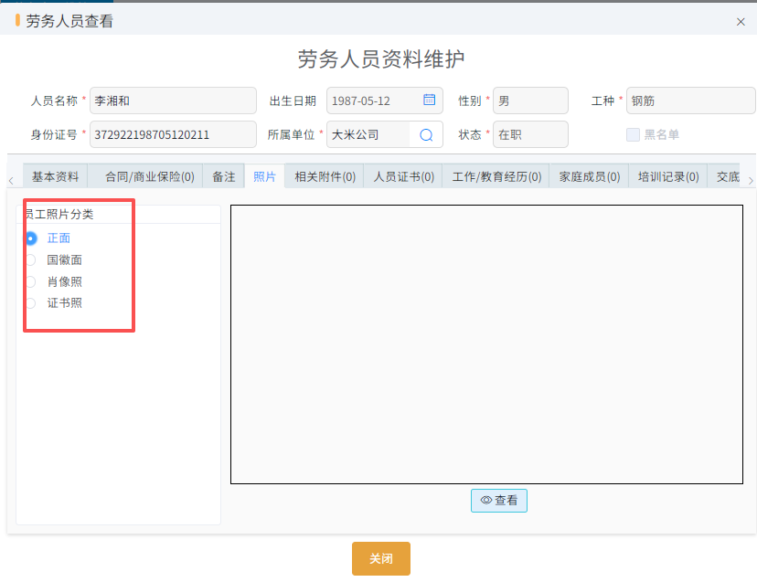Close the 劳务人员查看 dialog with X

click(741, 22)
